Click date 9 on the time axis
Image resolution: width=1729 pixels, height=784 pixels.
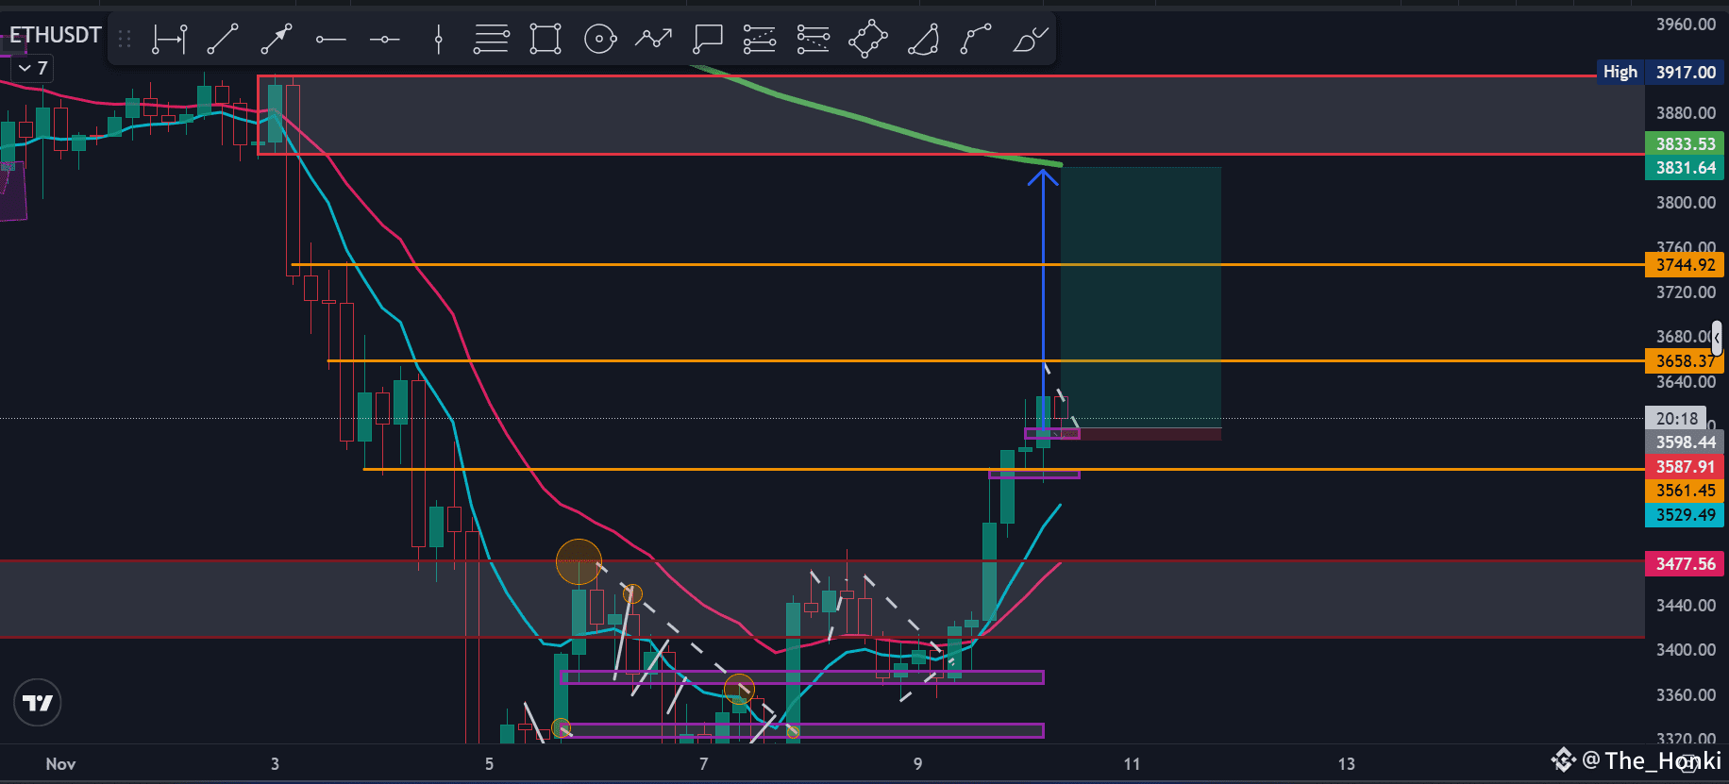[917, 764]
